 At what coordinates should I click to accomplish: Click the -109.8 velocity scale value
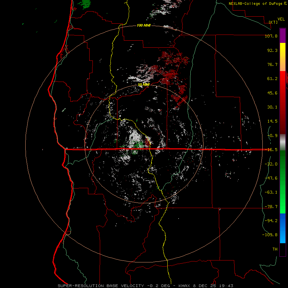(270, 235)
